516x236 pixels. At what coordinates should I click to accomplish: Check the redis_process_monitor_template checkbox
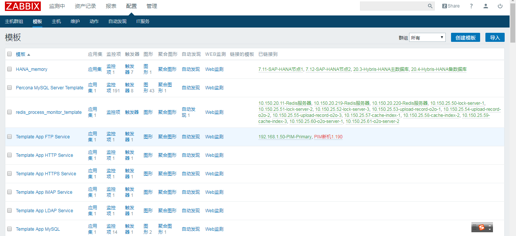point(9,112)
